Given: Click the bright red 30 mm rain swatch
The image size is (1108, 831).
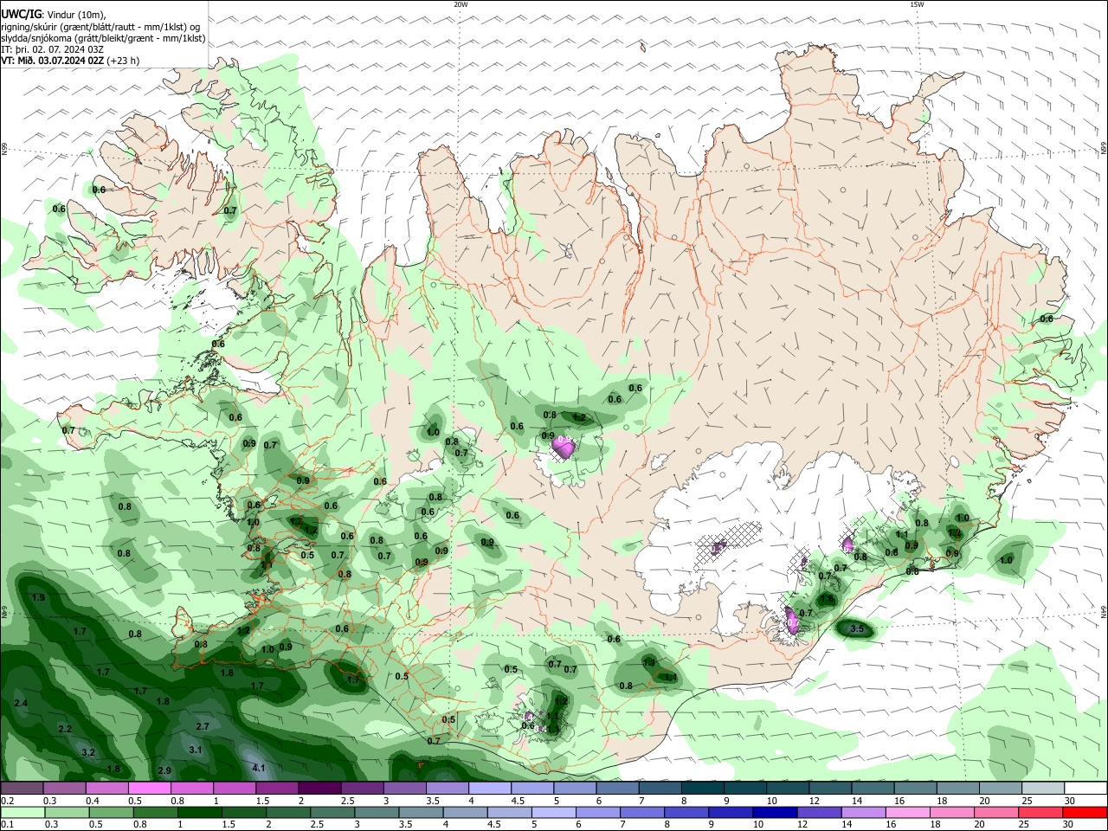Looking at the screenshot, I should pos(1085,812).
